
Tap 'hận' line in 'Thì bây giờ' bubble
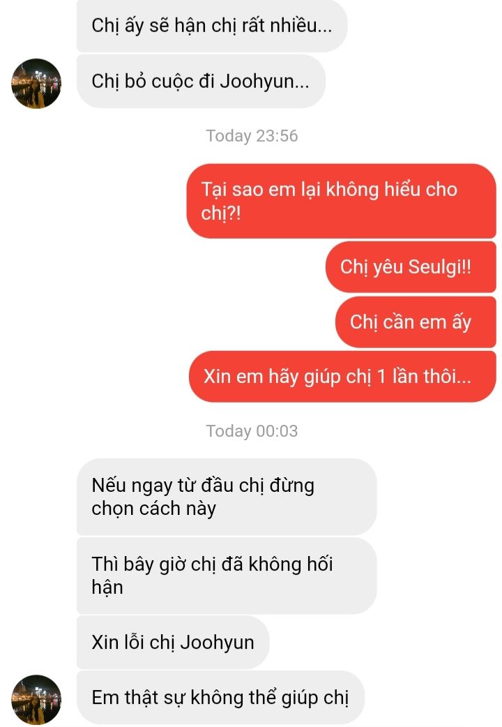107,587
